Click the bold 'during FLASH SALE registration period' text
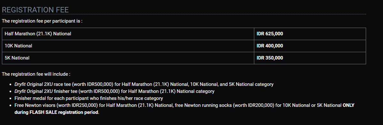 [x=57, y=113]
